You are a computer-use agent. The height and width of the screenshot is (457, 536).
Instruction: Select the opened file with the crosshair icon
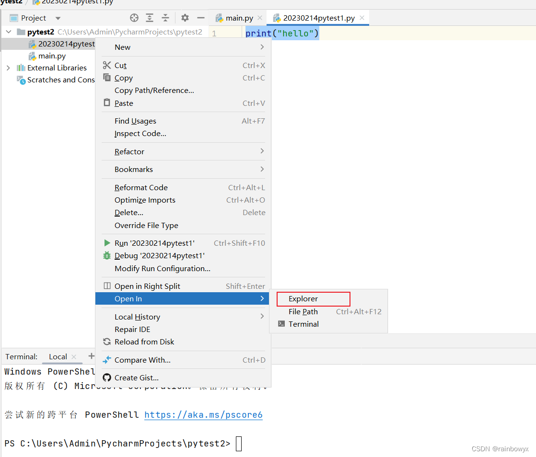pyautogui.click(x=134, y=18)
